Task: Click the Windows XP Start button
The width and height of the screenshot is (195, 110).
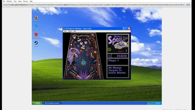Action: pos(37,103)
